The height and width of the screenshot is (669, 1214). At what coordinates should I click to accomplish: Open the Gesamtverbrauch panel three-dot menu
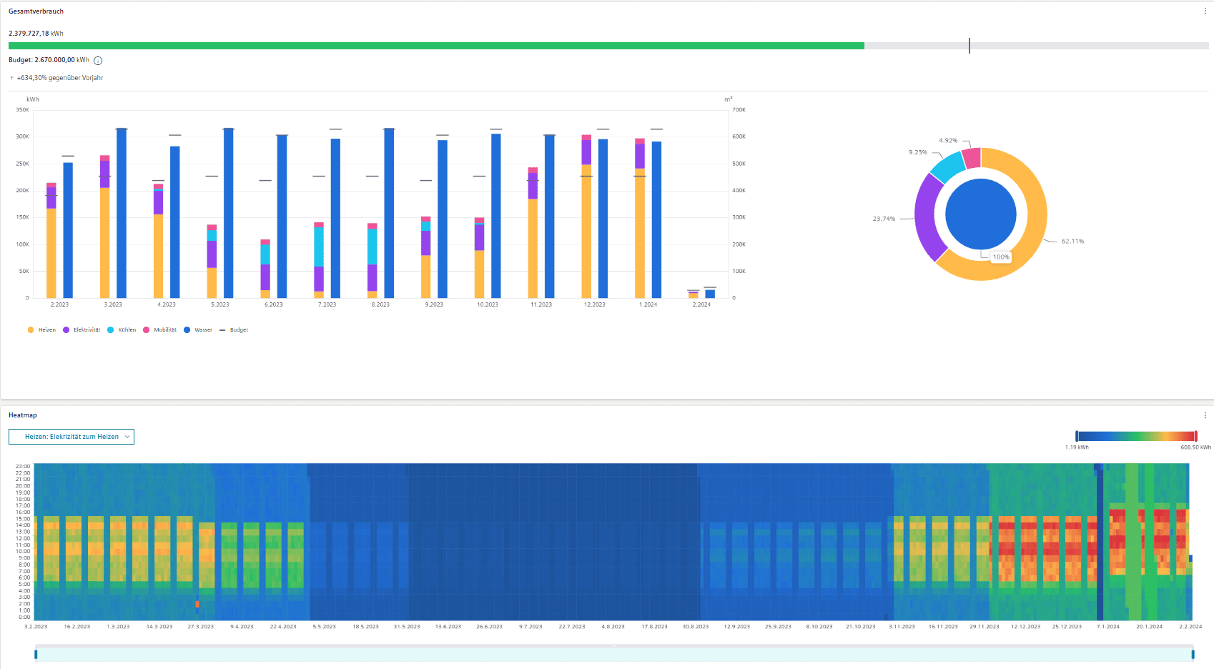pyautogui.click(x=1205, y=11)
